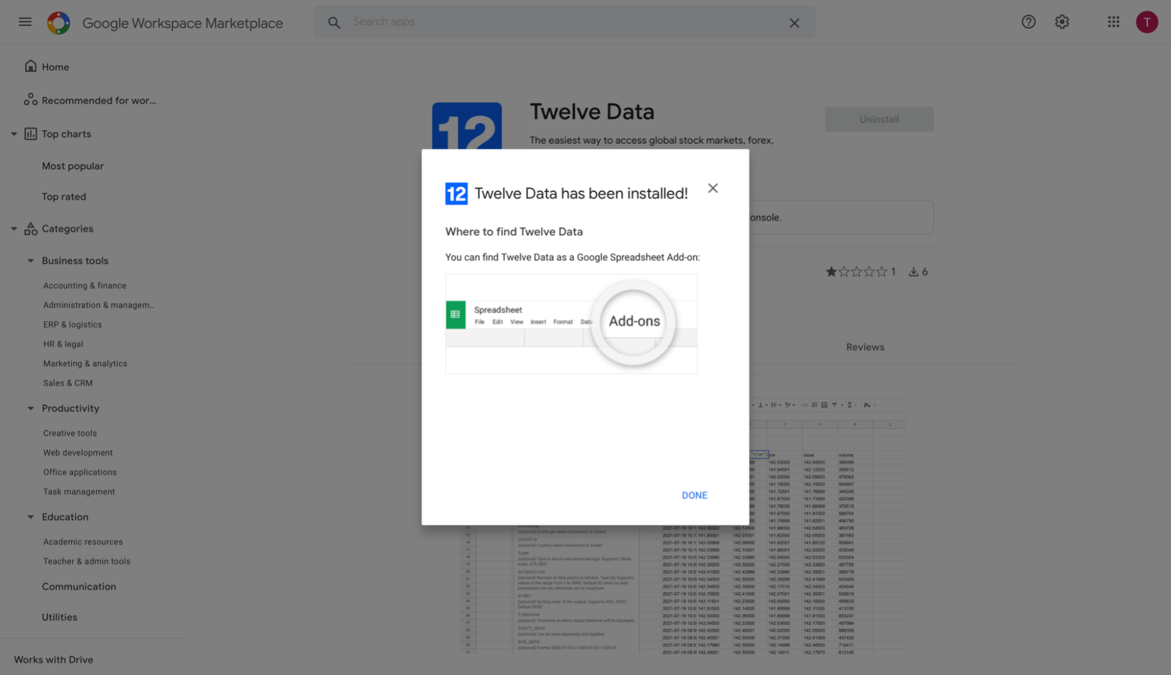Collapse the Productivity category
Viewport: 1171px width, 675px height.
(x=30, y=408)
